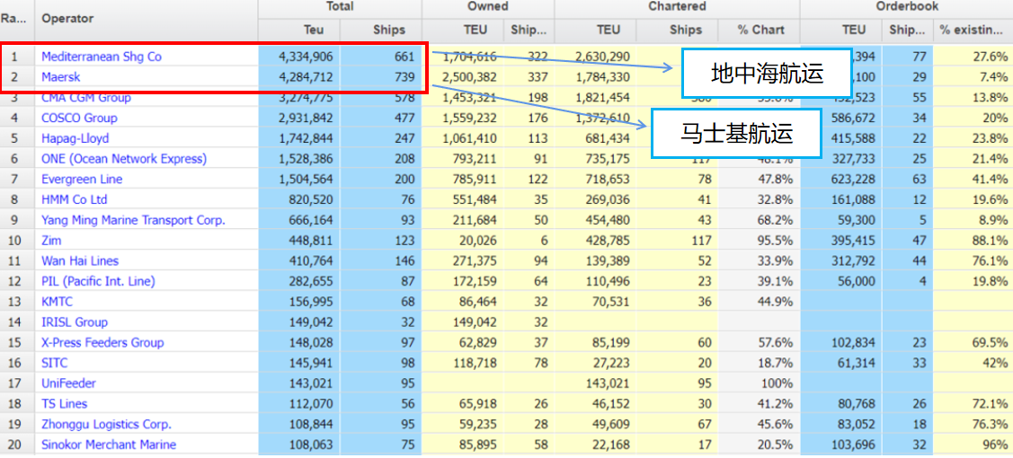Open the Wan Hai Lines link
Viewport: 1013px width, 458px height.
[79, 260]
